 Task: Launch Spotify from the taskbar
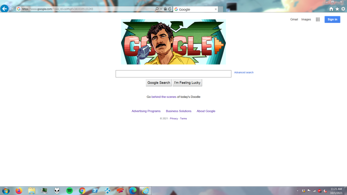click(x=69, y=190)
